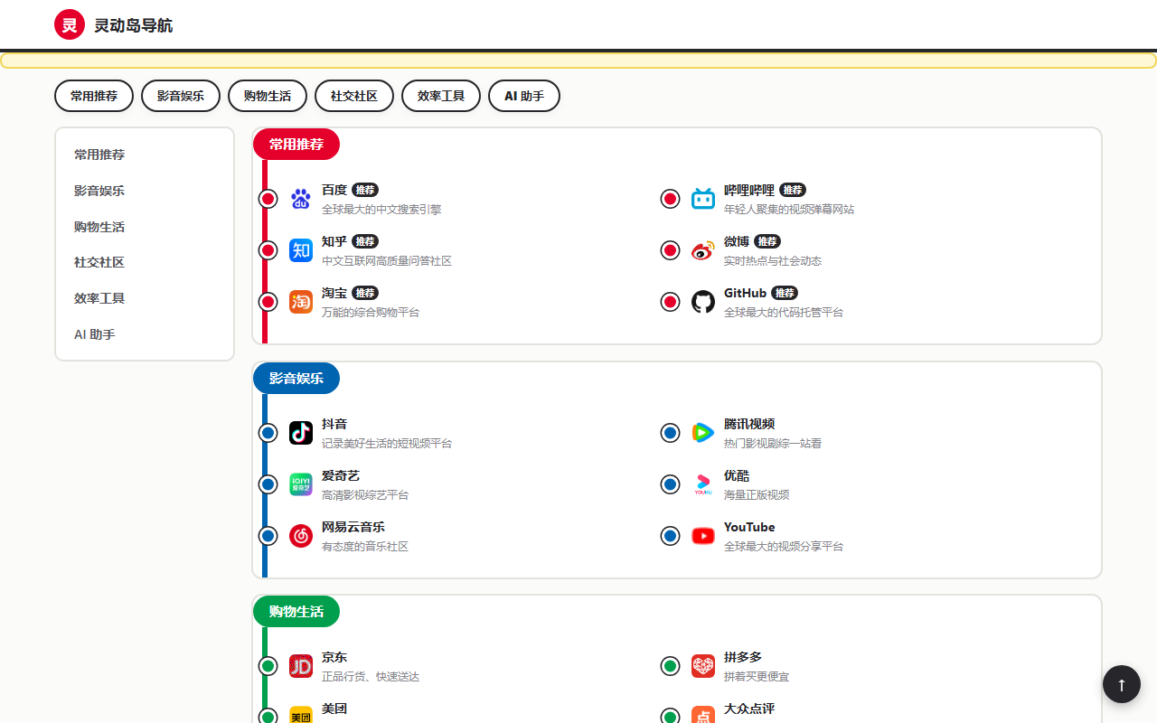Click 实时热点与社会动态 description
Screen dimensions: 1157x723
[x=773, y=261]
